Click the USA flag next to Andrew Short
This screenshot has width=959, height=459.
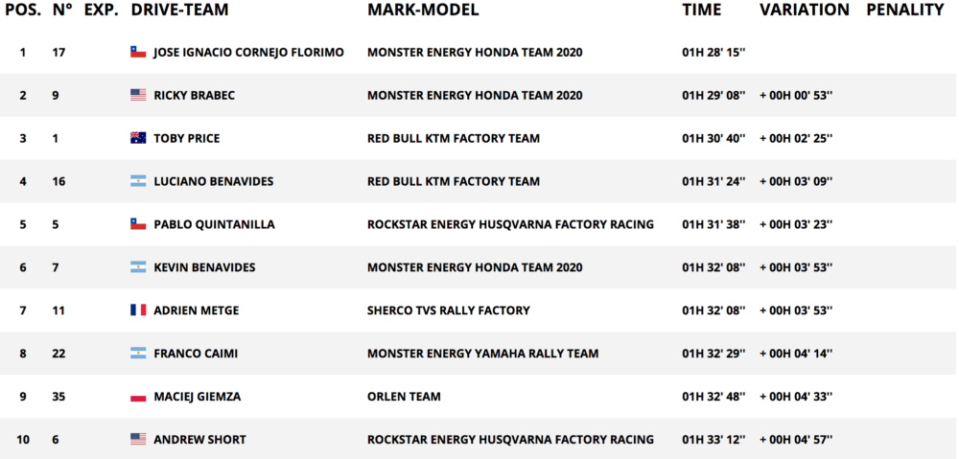coord(138,440)
